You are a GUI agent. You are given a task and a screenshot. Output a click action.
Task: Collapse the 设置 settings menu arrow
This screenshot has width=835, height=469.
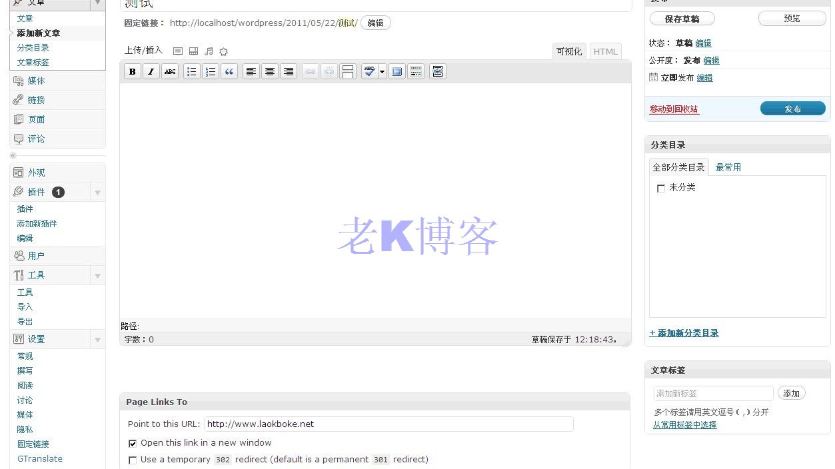[97, 340]
